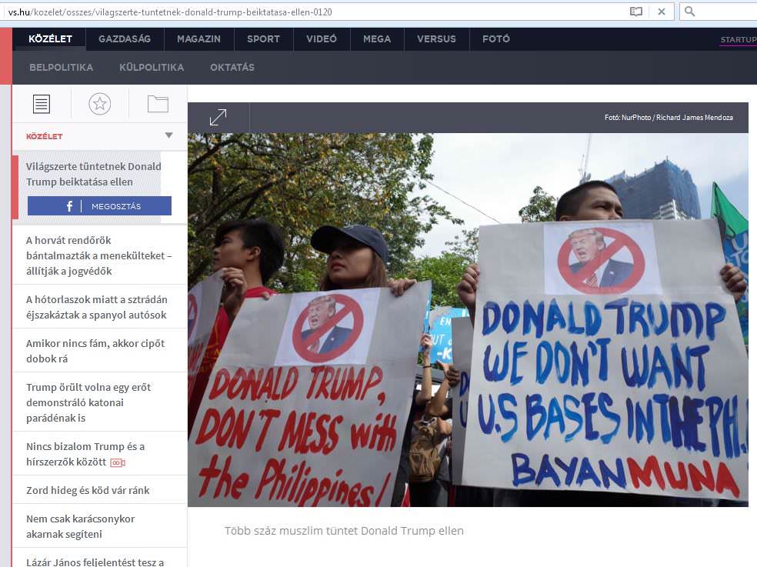This screenshot has width=757, height=567.
Task: Open 'Lázár János feljelentést tesz' article
Action: click(95, 562)
